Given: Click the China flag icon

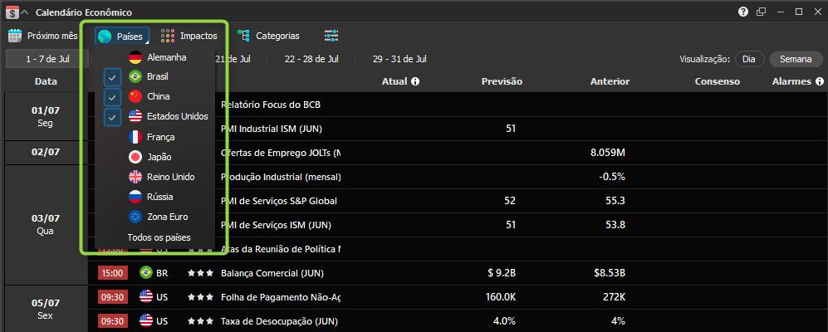Looking at the screenshot, I should coord(135,97).
